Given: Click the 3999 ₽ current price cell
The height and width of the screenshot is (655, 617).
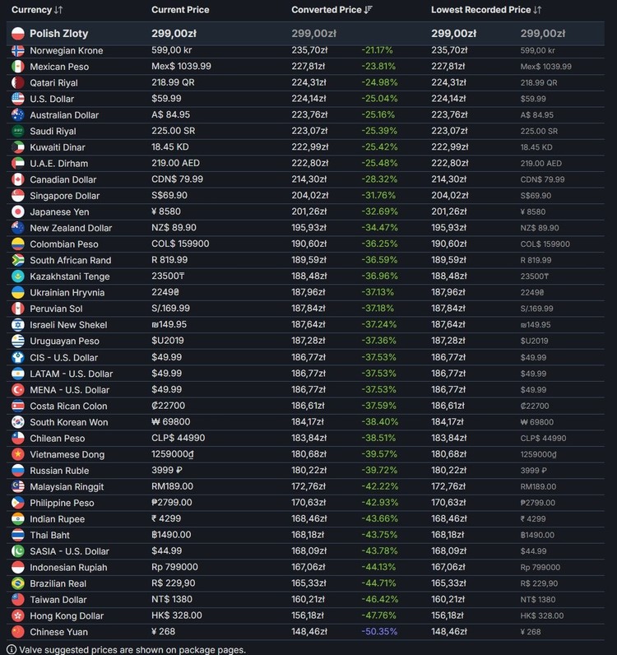Looking at the screenshot, I should click(167, 471).
